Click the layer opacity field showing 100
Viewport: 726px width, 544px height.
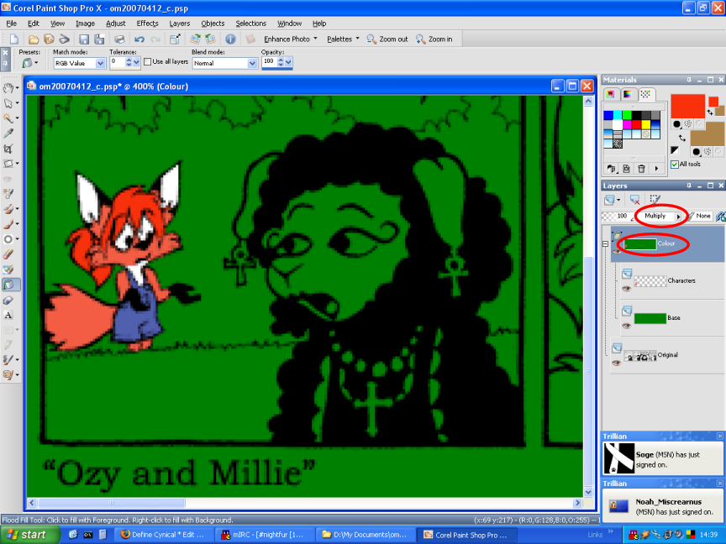coord(618,216)
